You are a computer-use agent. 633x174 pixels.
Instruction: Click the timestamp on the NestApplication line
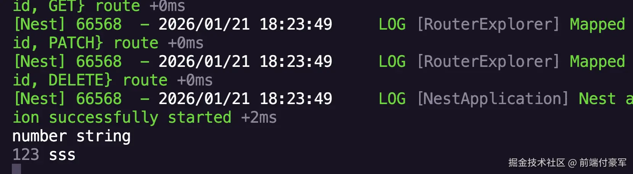point(246,99)
